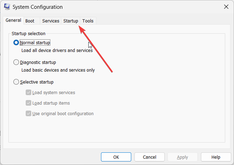Open the Services tab
This screenshot has height=165, width=234.
tap(51, 21)
